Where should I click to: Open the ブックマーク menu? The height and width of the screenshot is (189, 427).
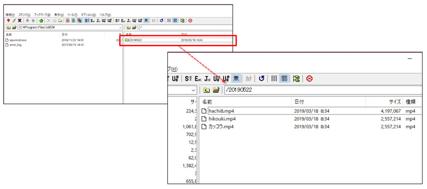pyautogui.click(x=42, y=15)
